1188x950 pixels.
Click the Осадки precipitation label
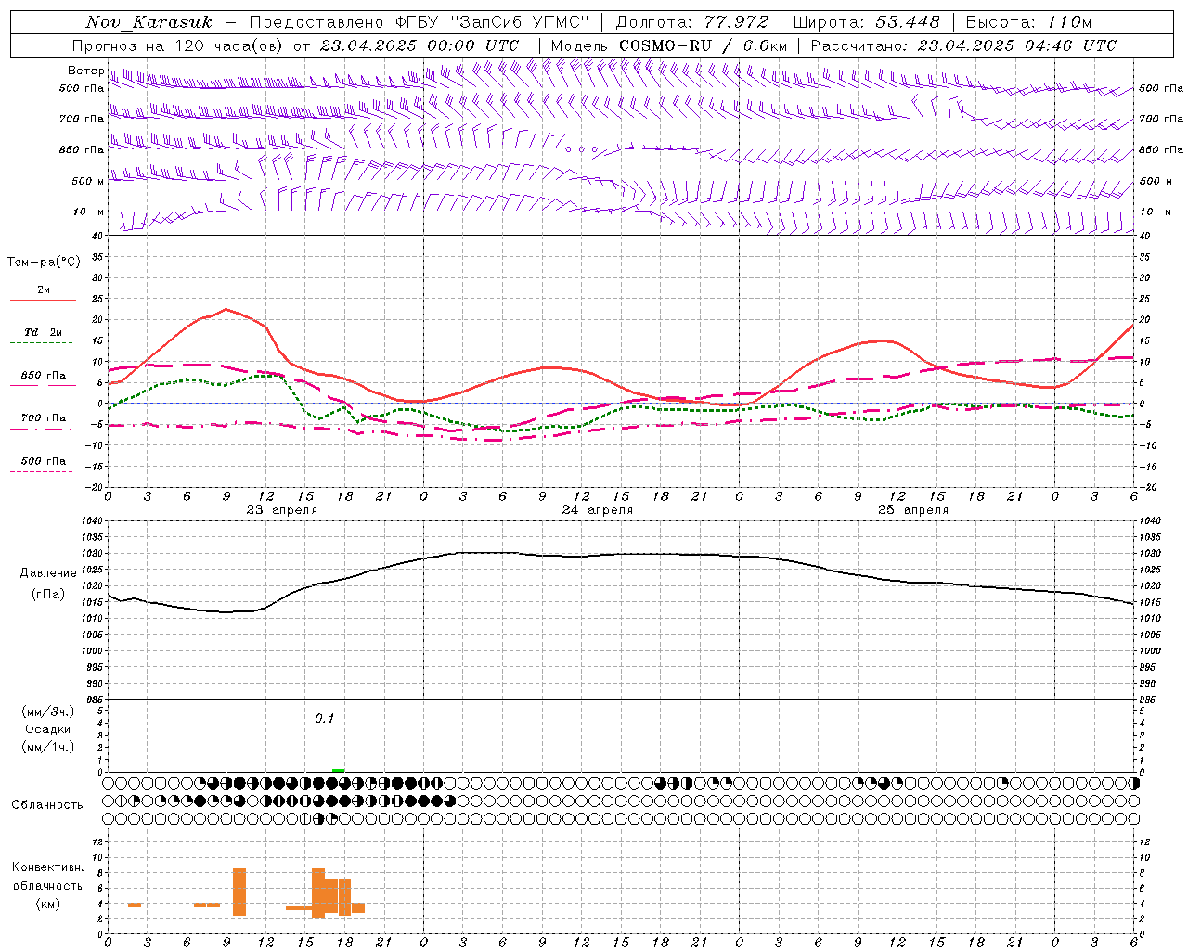click(48, 729)
